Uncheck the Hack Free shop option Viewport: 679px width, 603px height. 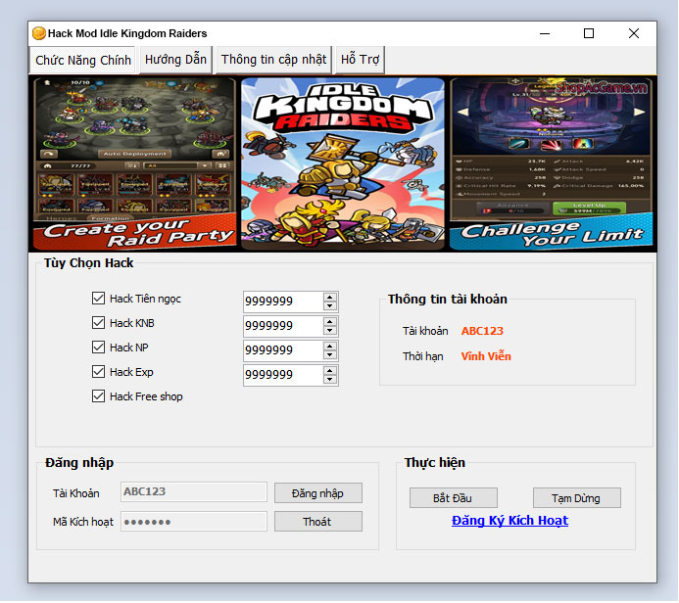pyautogui.click(x=98, y=396)
